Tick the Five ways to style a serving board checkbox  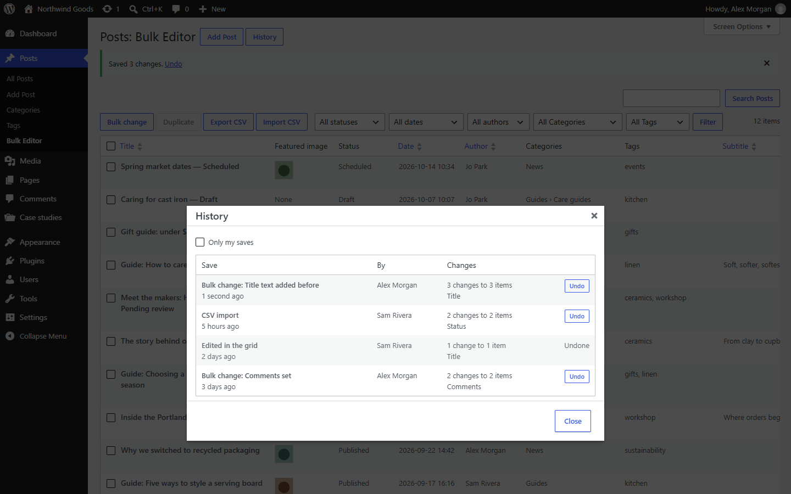click(x=111, y=484)
